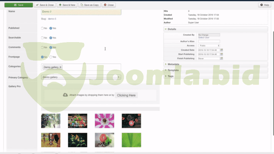Open calendar picker for Finish Publishing
The width and height of the screenshot is (274, 154).
tap(222, 59)
